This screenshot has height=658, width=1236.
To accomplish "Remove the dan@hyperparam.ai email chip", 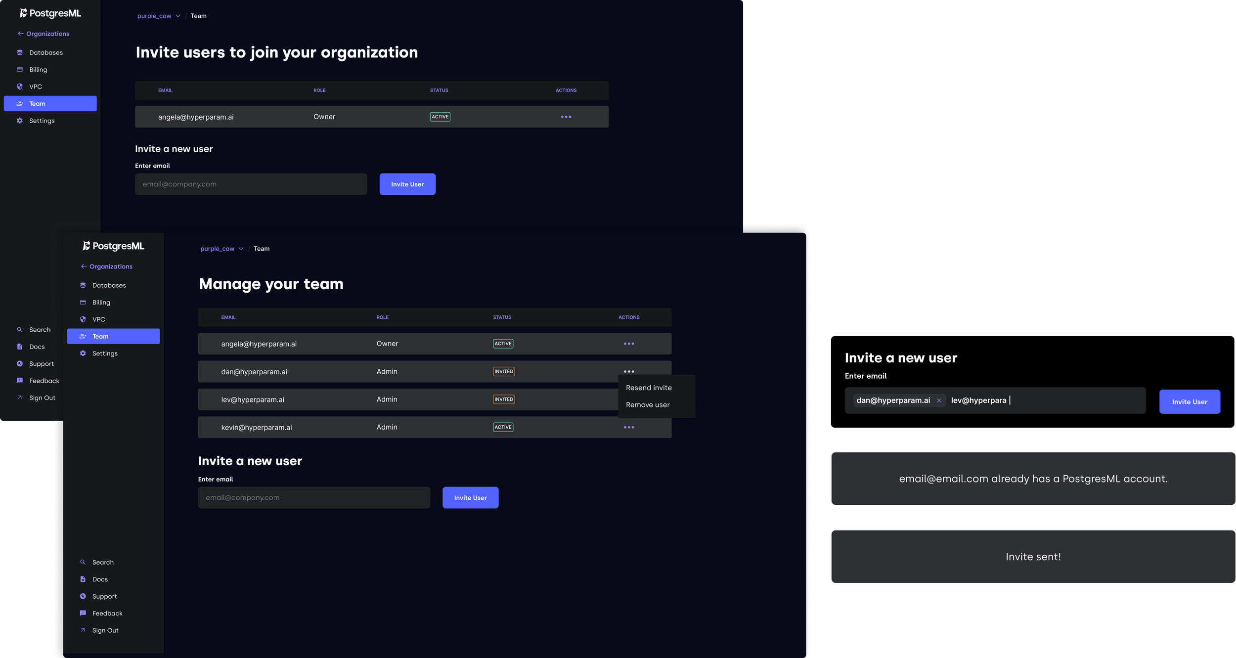I will 939,400.
